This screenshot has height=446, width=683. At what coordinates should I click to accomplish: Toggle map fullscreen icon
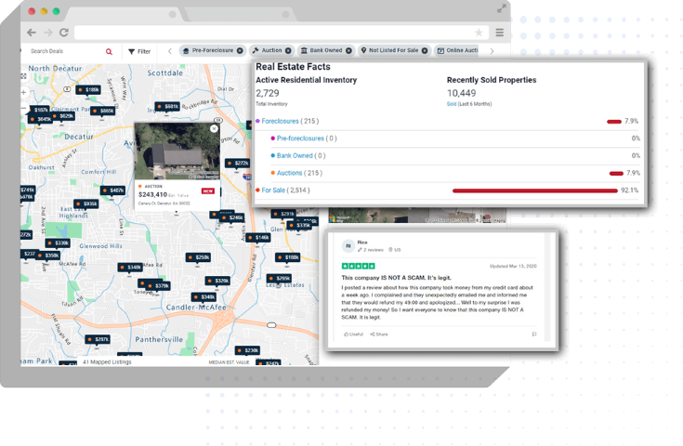[23, 76]
